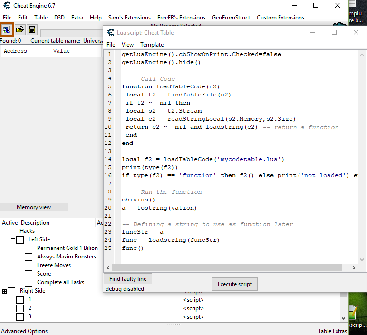Open the Memory view button
The image size is (367, 335).
(34, 207)
